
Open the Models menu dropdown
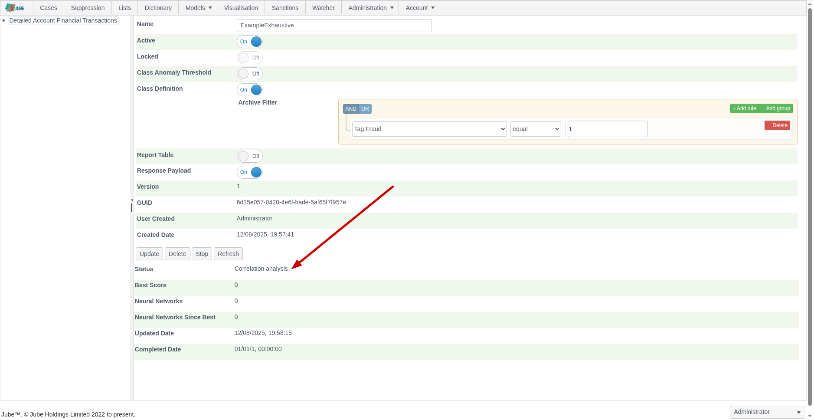[x=199, y=8]
